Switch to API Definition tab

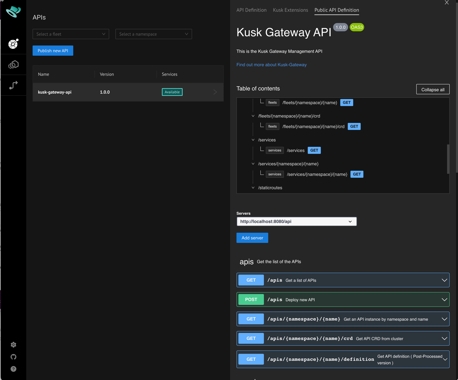pos(251,10)
